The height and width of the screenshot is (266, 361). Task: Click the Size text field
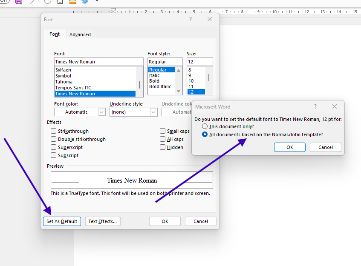(x=200, y=62)
